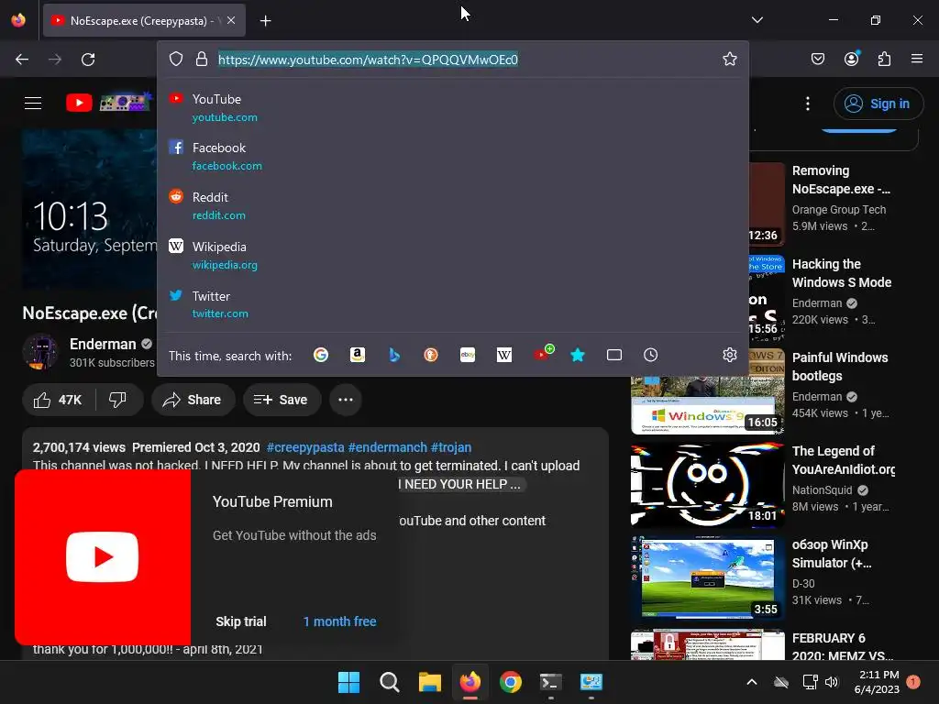Open volume control in tray
The image size is (939, 704).
tap(831, 682)
